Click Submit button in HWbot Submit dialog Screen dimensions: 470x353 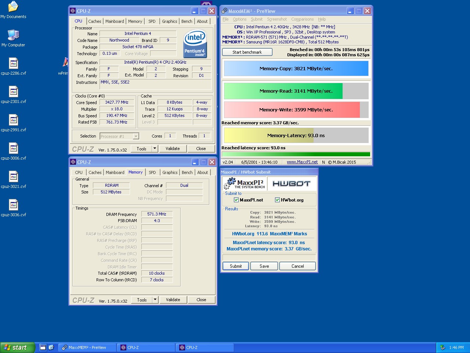[236, 266]
